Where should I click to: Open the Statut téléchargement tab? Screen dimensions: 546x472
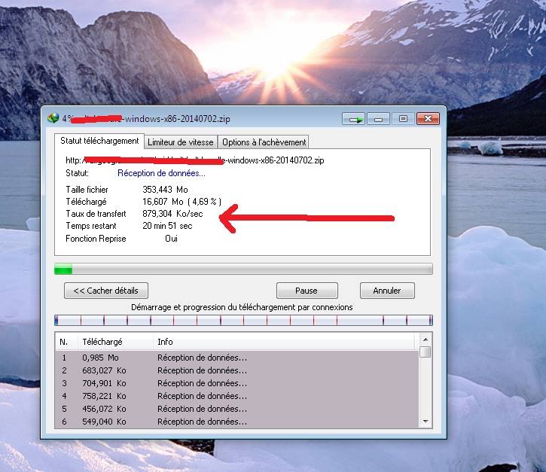pyautogui.click(x=99, y=141)
